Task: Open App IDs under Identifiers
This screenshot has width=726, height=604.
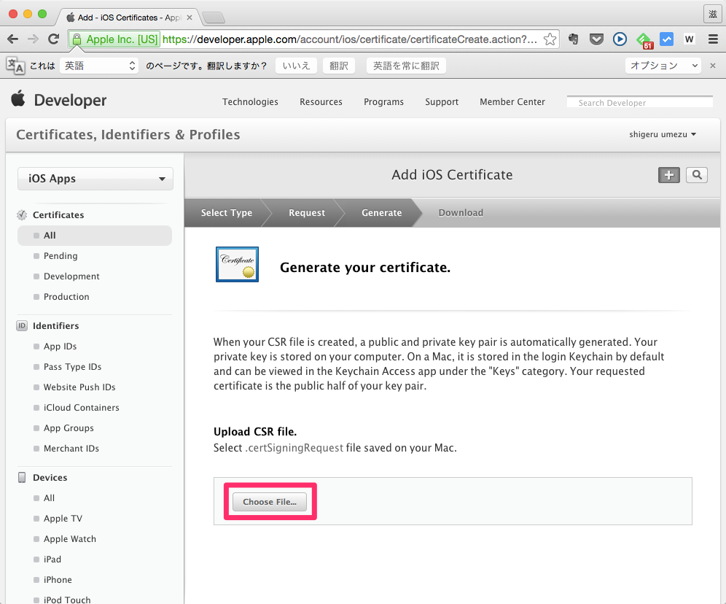Action: (60, 346)
